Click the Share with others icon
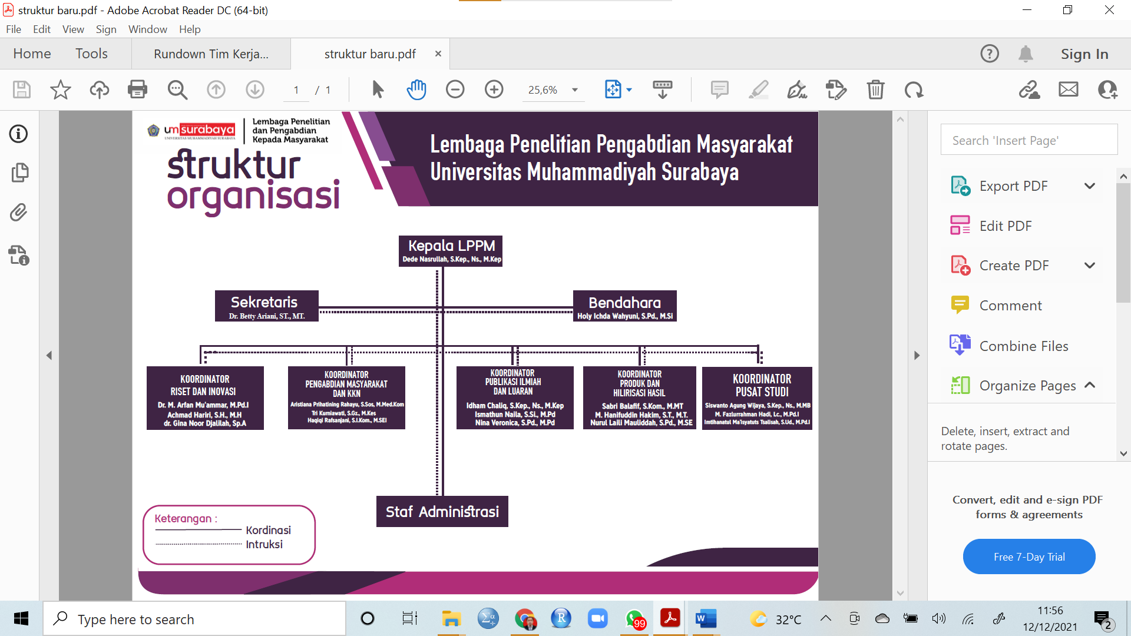Viewport: 1131px width, 636px height. (1107, 90)
